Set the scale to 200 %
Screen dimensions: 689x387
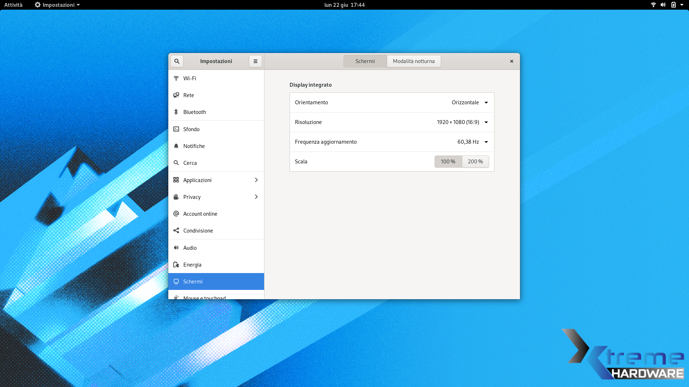[475, 162]
